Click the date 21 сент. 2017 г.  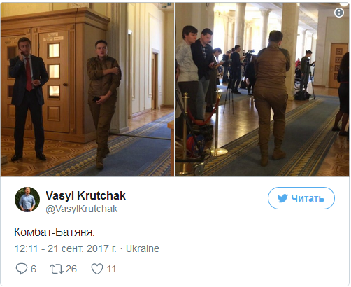click(x=82, y=248)
